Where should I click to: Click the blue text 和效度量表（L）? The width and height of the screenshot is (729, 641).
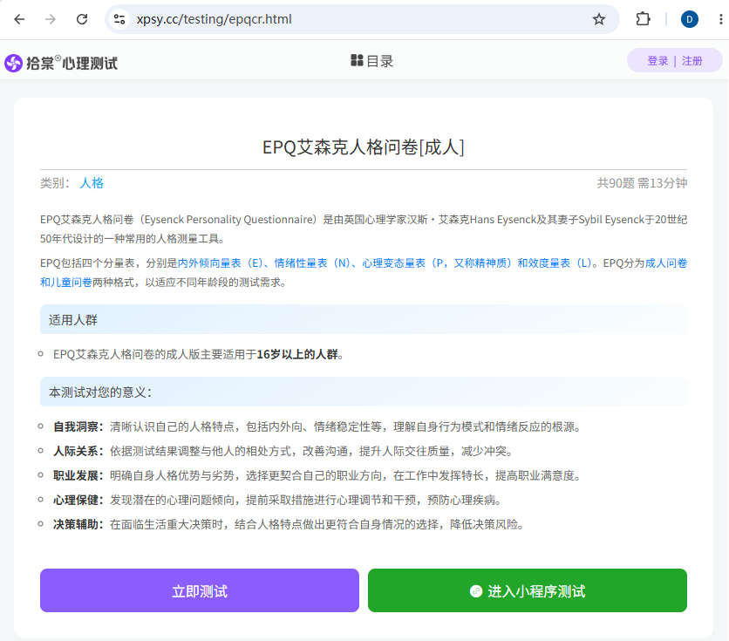tap(555, 263)
